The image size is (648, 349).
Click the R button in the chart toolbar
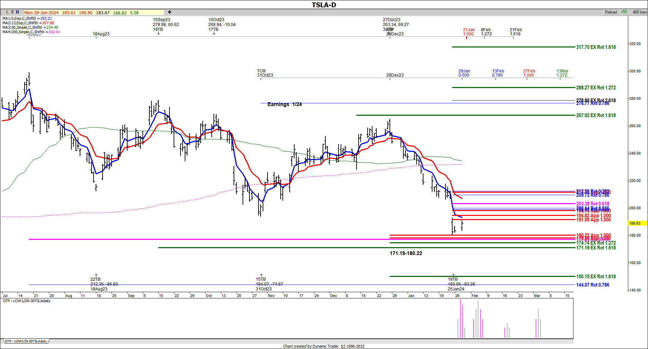[x=18, y=12]
